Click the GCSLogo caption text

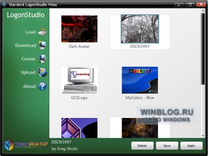tap(79, 98)
